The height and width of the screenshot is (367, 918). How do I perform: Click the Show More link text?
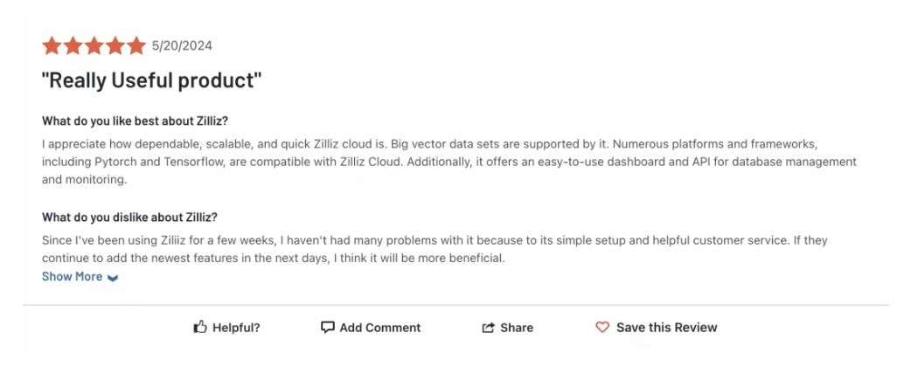pos(72,276)
